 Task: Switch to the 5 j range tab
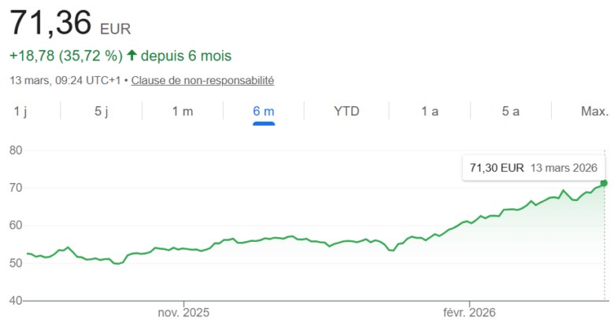pyautogui.click(x=102, y=112)
